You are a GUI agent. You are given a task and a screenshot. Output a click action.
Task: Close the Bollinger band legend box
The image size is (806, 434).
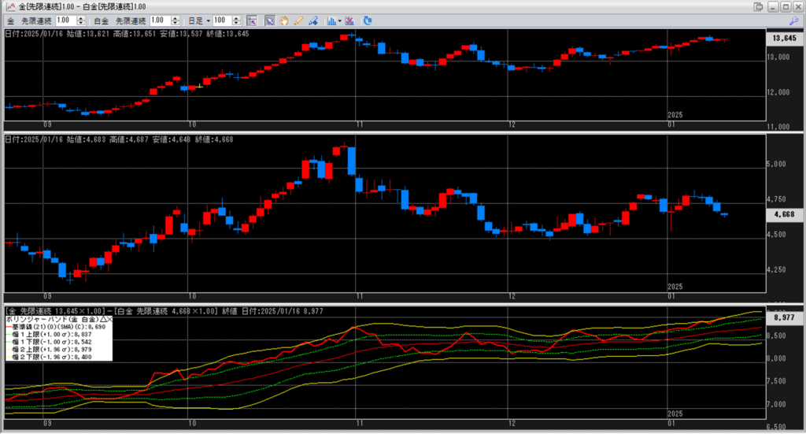coord(109,319)
